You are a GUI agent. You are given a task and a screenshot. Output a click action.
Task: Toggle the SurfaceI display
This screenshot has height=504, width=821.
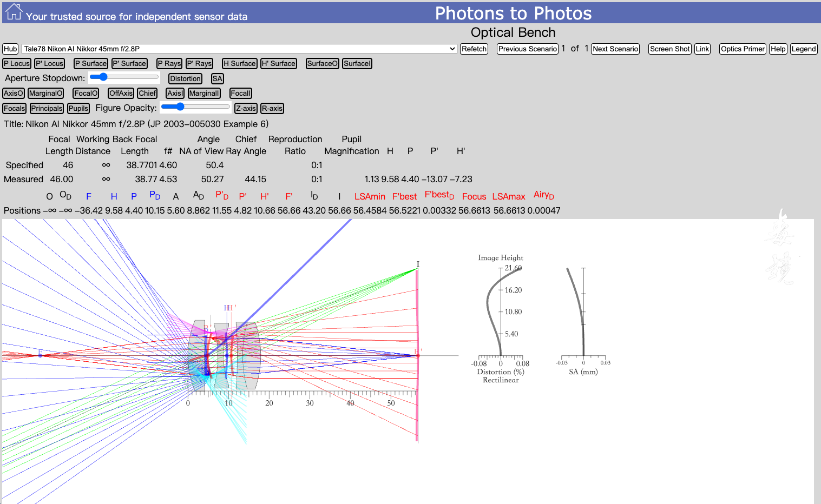point(357,63)
